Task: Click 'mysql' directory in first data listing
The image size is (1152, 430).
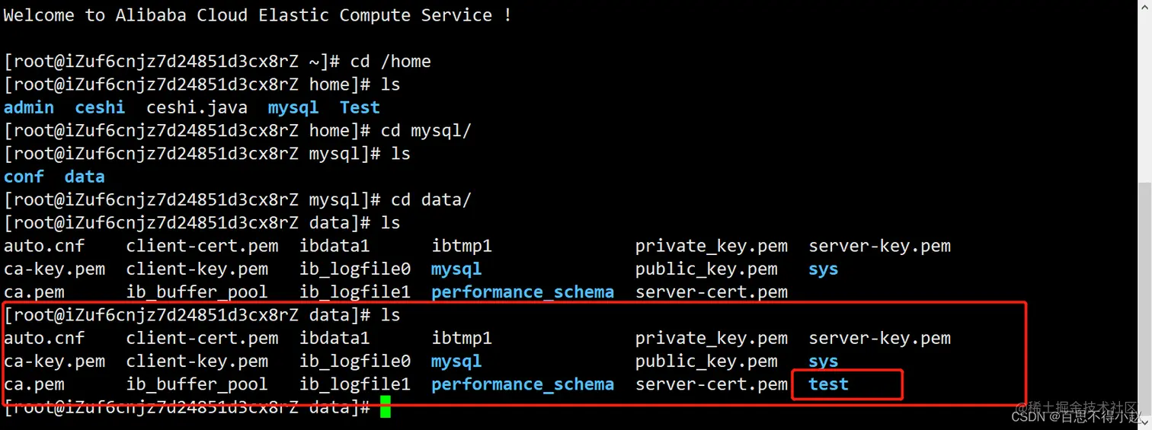Action: pos(456,269)
